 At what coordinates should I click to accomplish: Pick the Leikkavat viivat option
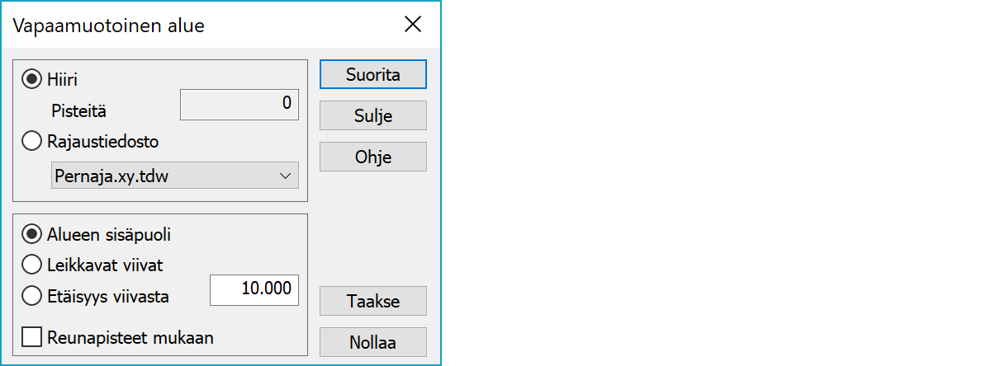point(33,265)
